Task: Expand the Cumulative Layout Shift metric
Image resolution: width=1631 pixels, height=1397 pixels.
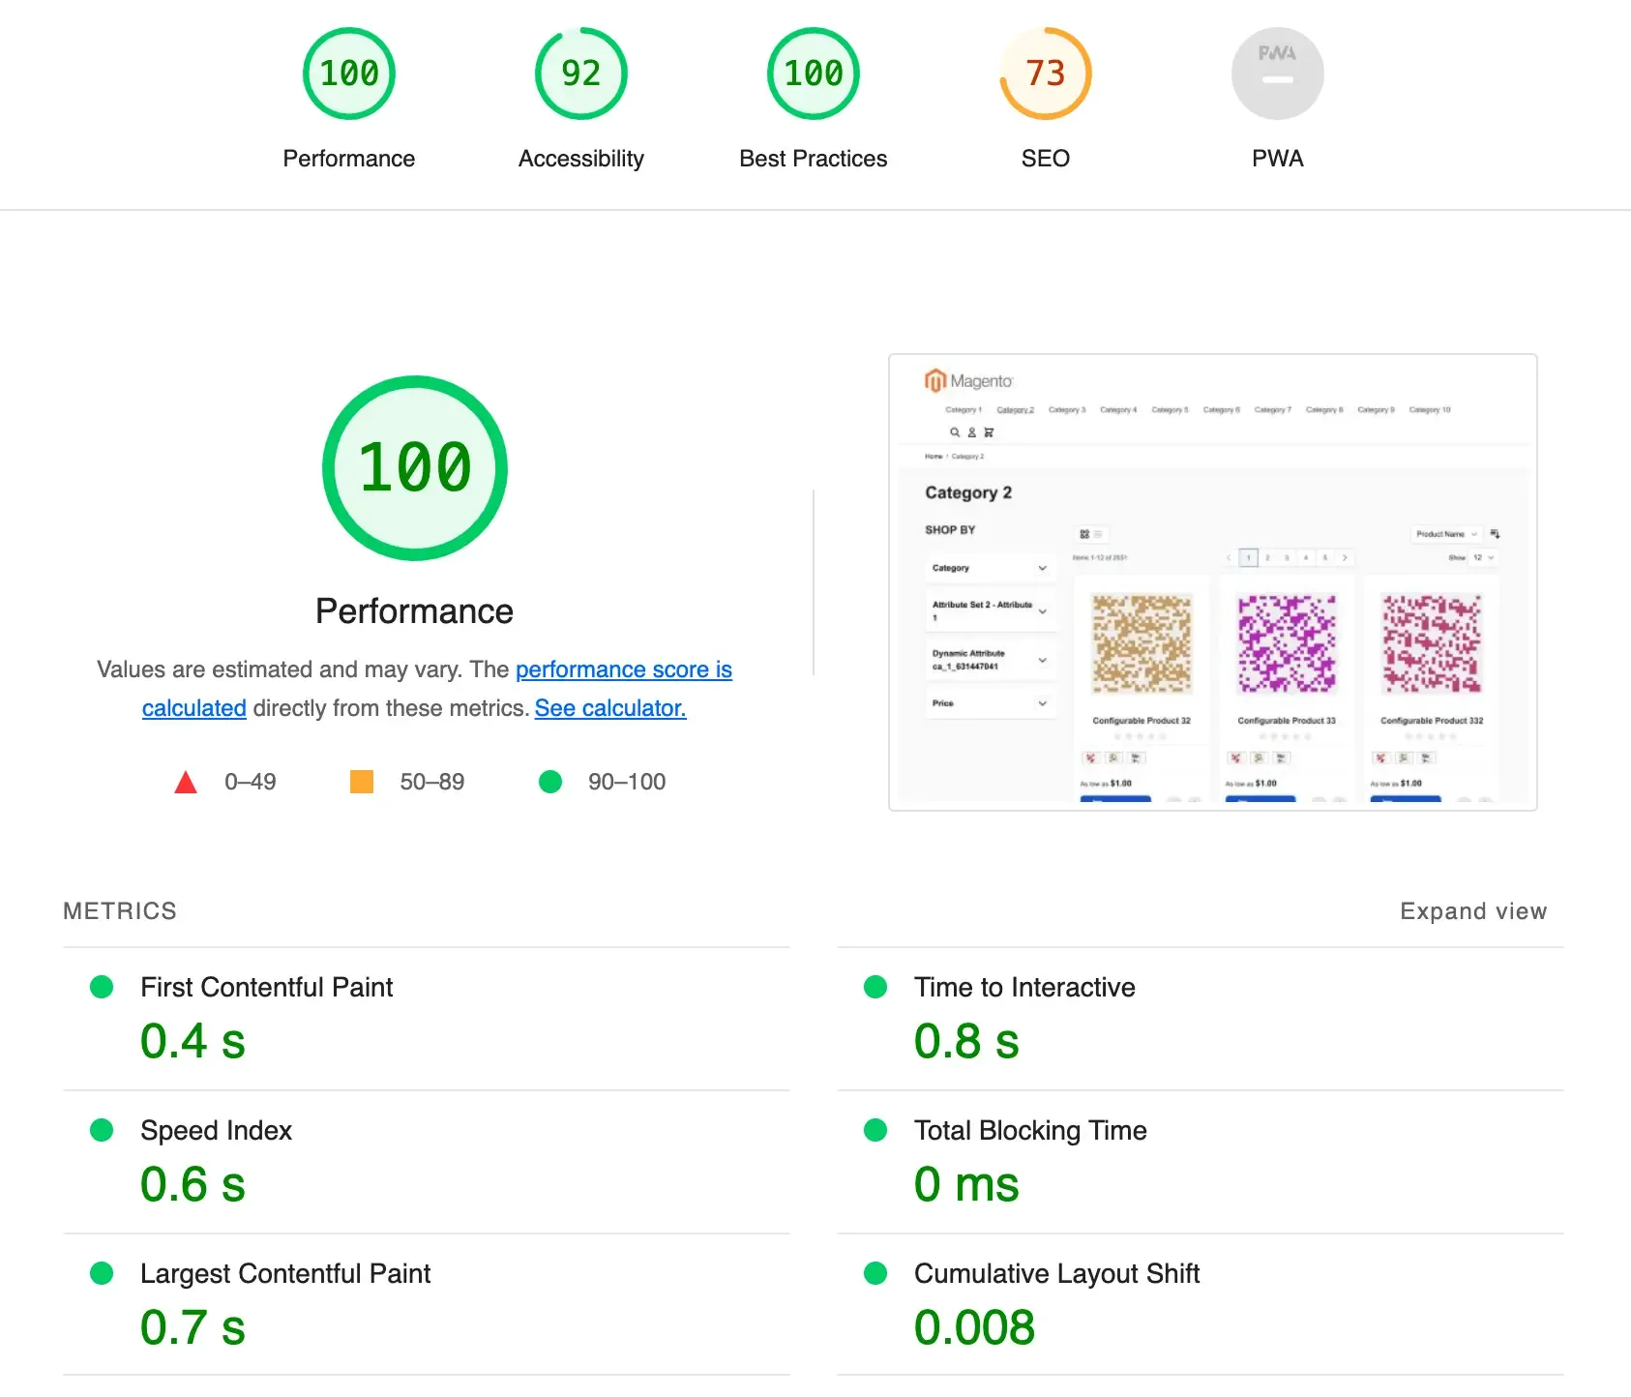Action: 1055,1273
